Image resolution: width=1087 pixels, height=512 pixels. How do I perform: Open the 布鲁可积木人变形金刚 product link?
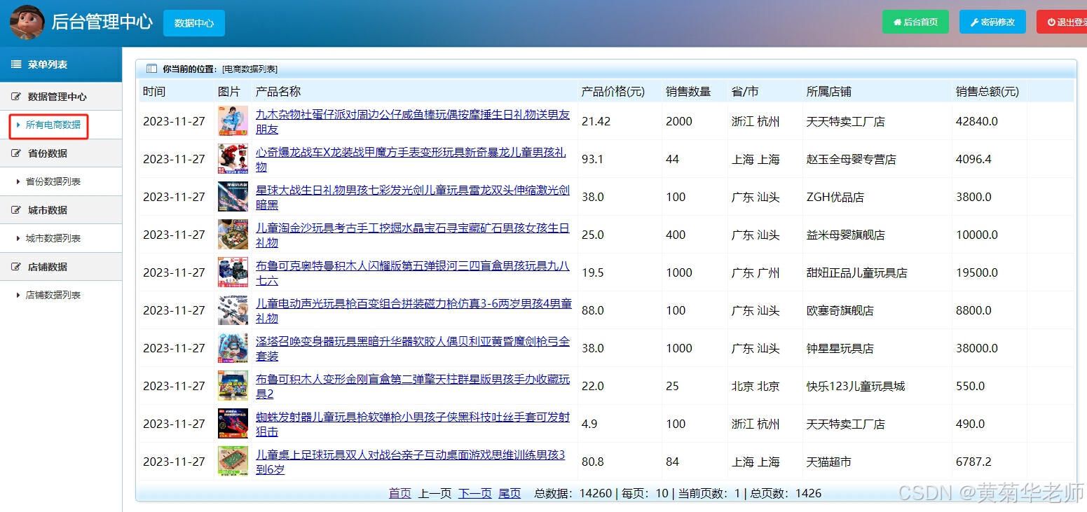(x=413, y=386)
